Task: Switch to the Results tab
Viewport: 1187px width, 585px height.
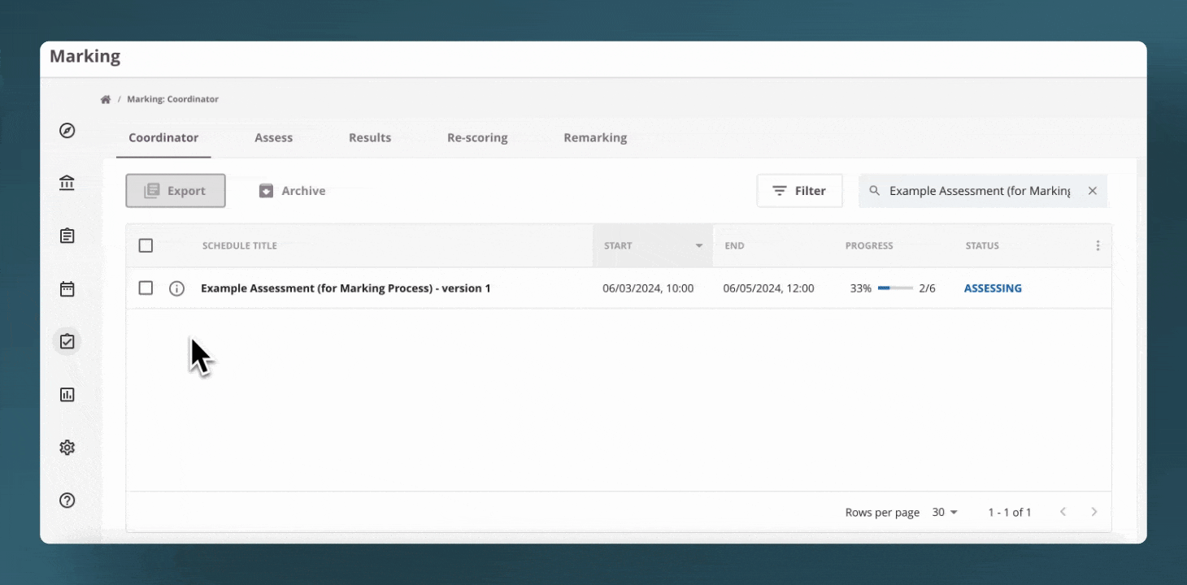Action: (x=370, y=137)
